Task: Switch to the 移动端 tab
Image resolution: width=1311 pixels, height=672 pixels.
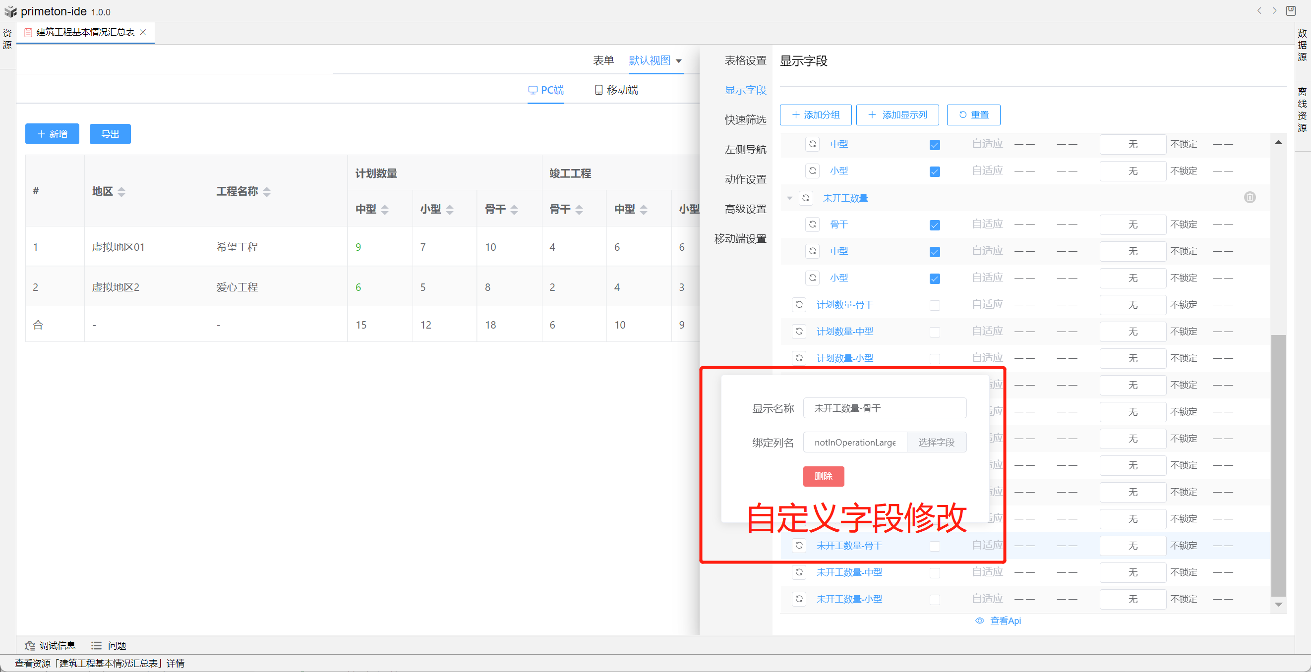Action: pos(616,90)
